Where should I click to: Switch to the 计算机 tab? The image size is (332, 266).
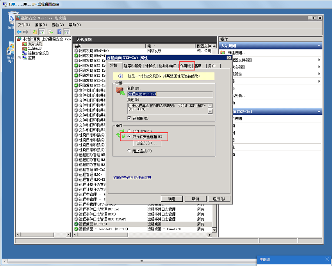click(x=150, y=66)
